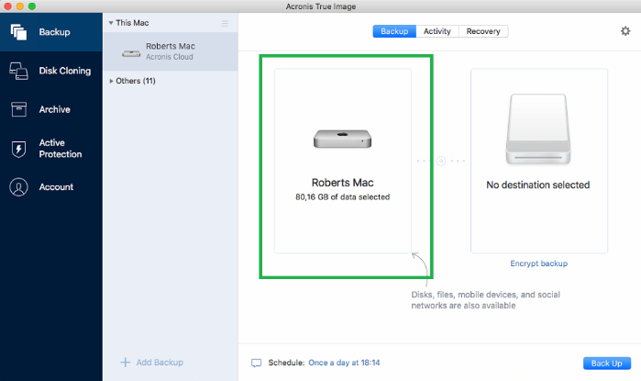The width and height of the screenshot is (641, 381).
Task: Expand the Others (11) group
Action: pyautogui.click(x=111, y=81)
